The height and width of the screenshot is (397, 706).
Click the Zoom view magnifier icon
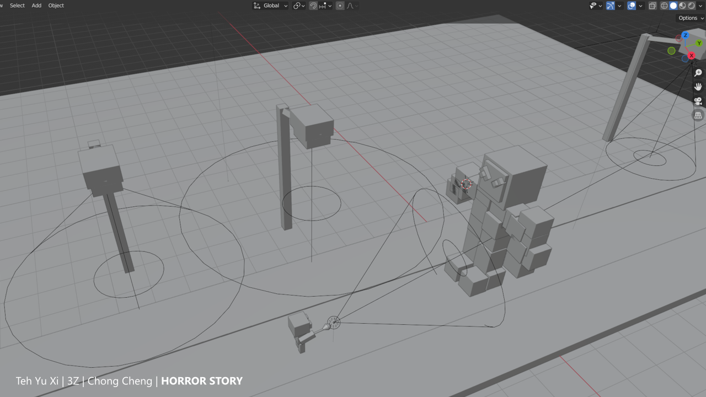(698, 73)
